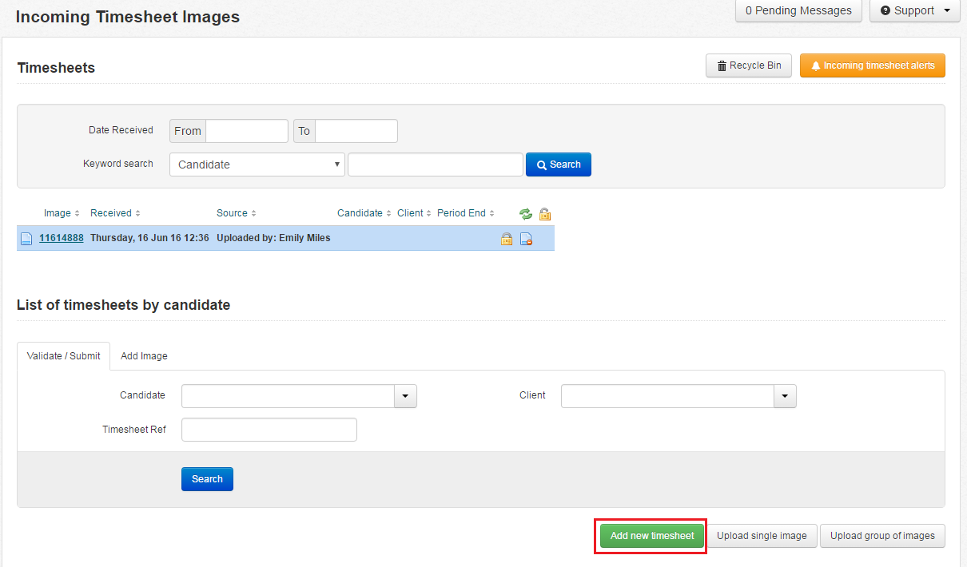Viewport: 967px width, 567px height.
Task: Open Incoming timesheet alerts
Action: (873, 65)
